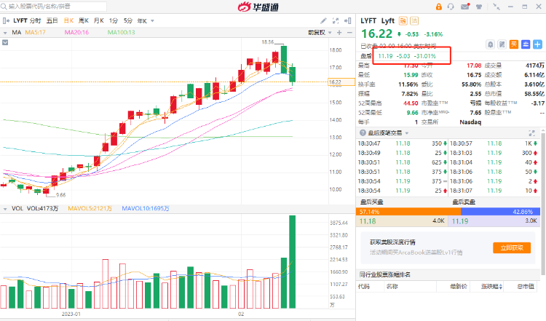Click the lock icon in title bar
546x321 pixels.
click(x=439, y=7)
